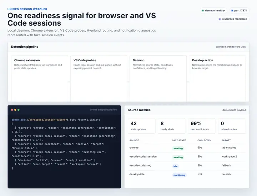Click the open-target action line in terminal
Screen dimensions: 257x196
58,164
